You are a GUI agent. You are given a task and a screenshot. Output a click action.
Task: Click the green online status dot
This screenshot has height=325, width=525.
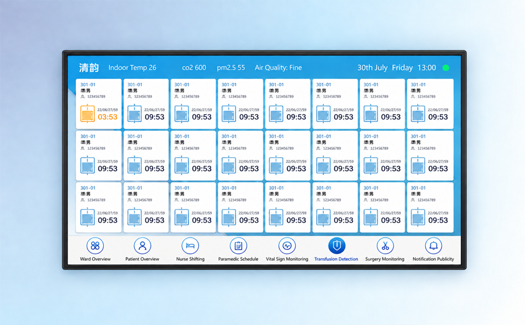[x=446, y=68]
